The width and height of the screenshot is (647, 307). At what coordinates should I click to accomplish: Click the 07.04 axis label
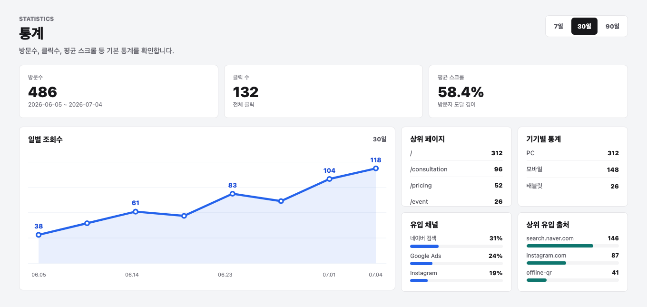pos(376,275)
